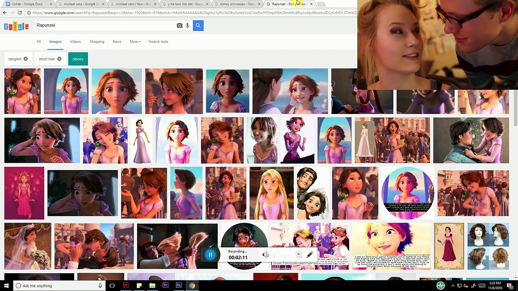
Task: Switch to the 'michael cera - Google' browser tab
Action: (x=81, y=4)
